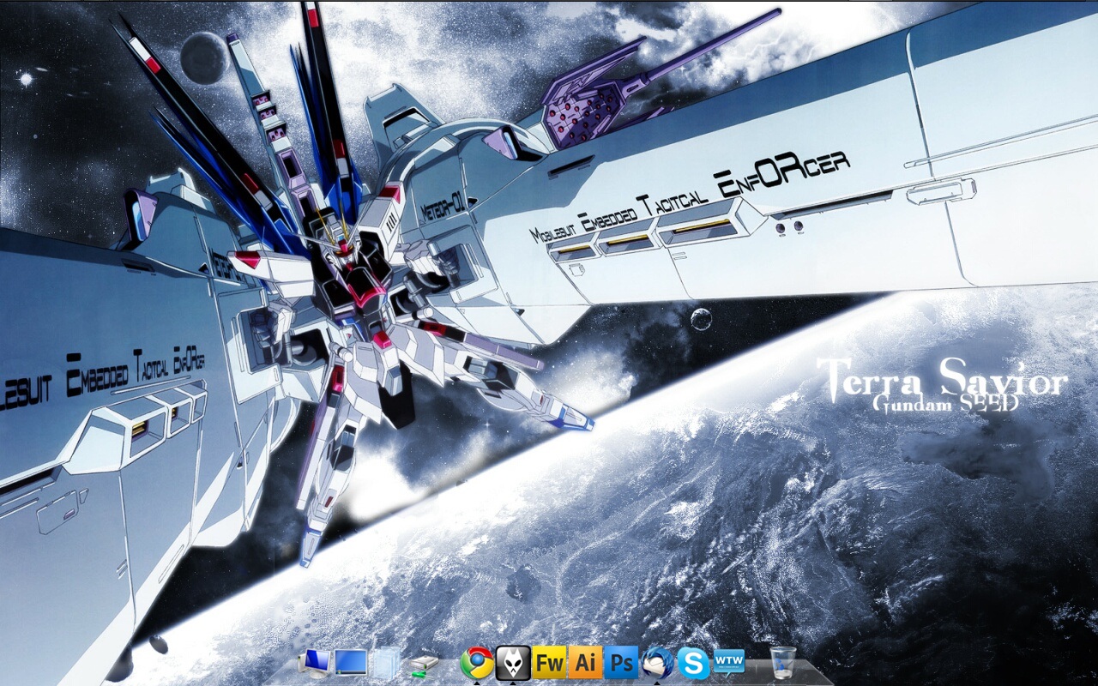Launch Skype from the dock
This screenshot has width=1098, height=686.
click(693, 663)
